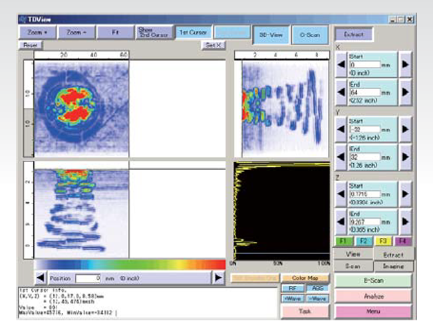Increase Z End with right arrow
This screenshot has width=433, height=325.
coord(405,220)
